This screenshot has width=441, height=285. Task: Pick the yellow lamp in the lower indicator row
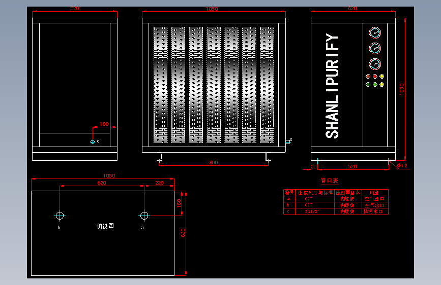pyautogui.click(x=381, y=84)
